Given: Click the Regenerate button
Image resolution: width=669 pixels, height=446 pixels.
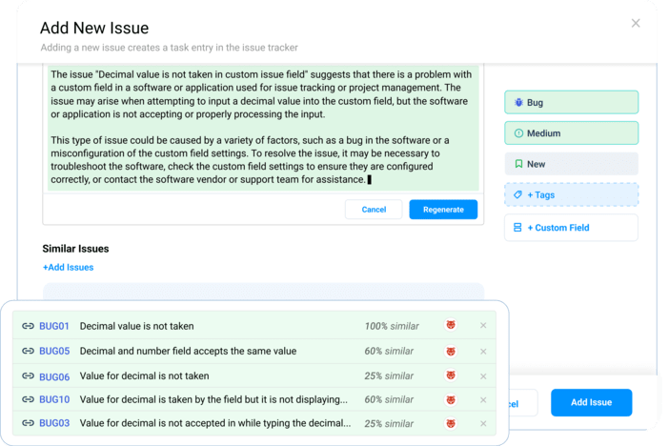Looking at the screenshot, I should 443,210.
